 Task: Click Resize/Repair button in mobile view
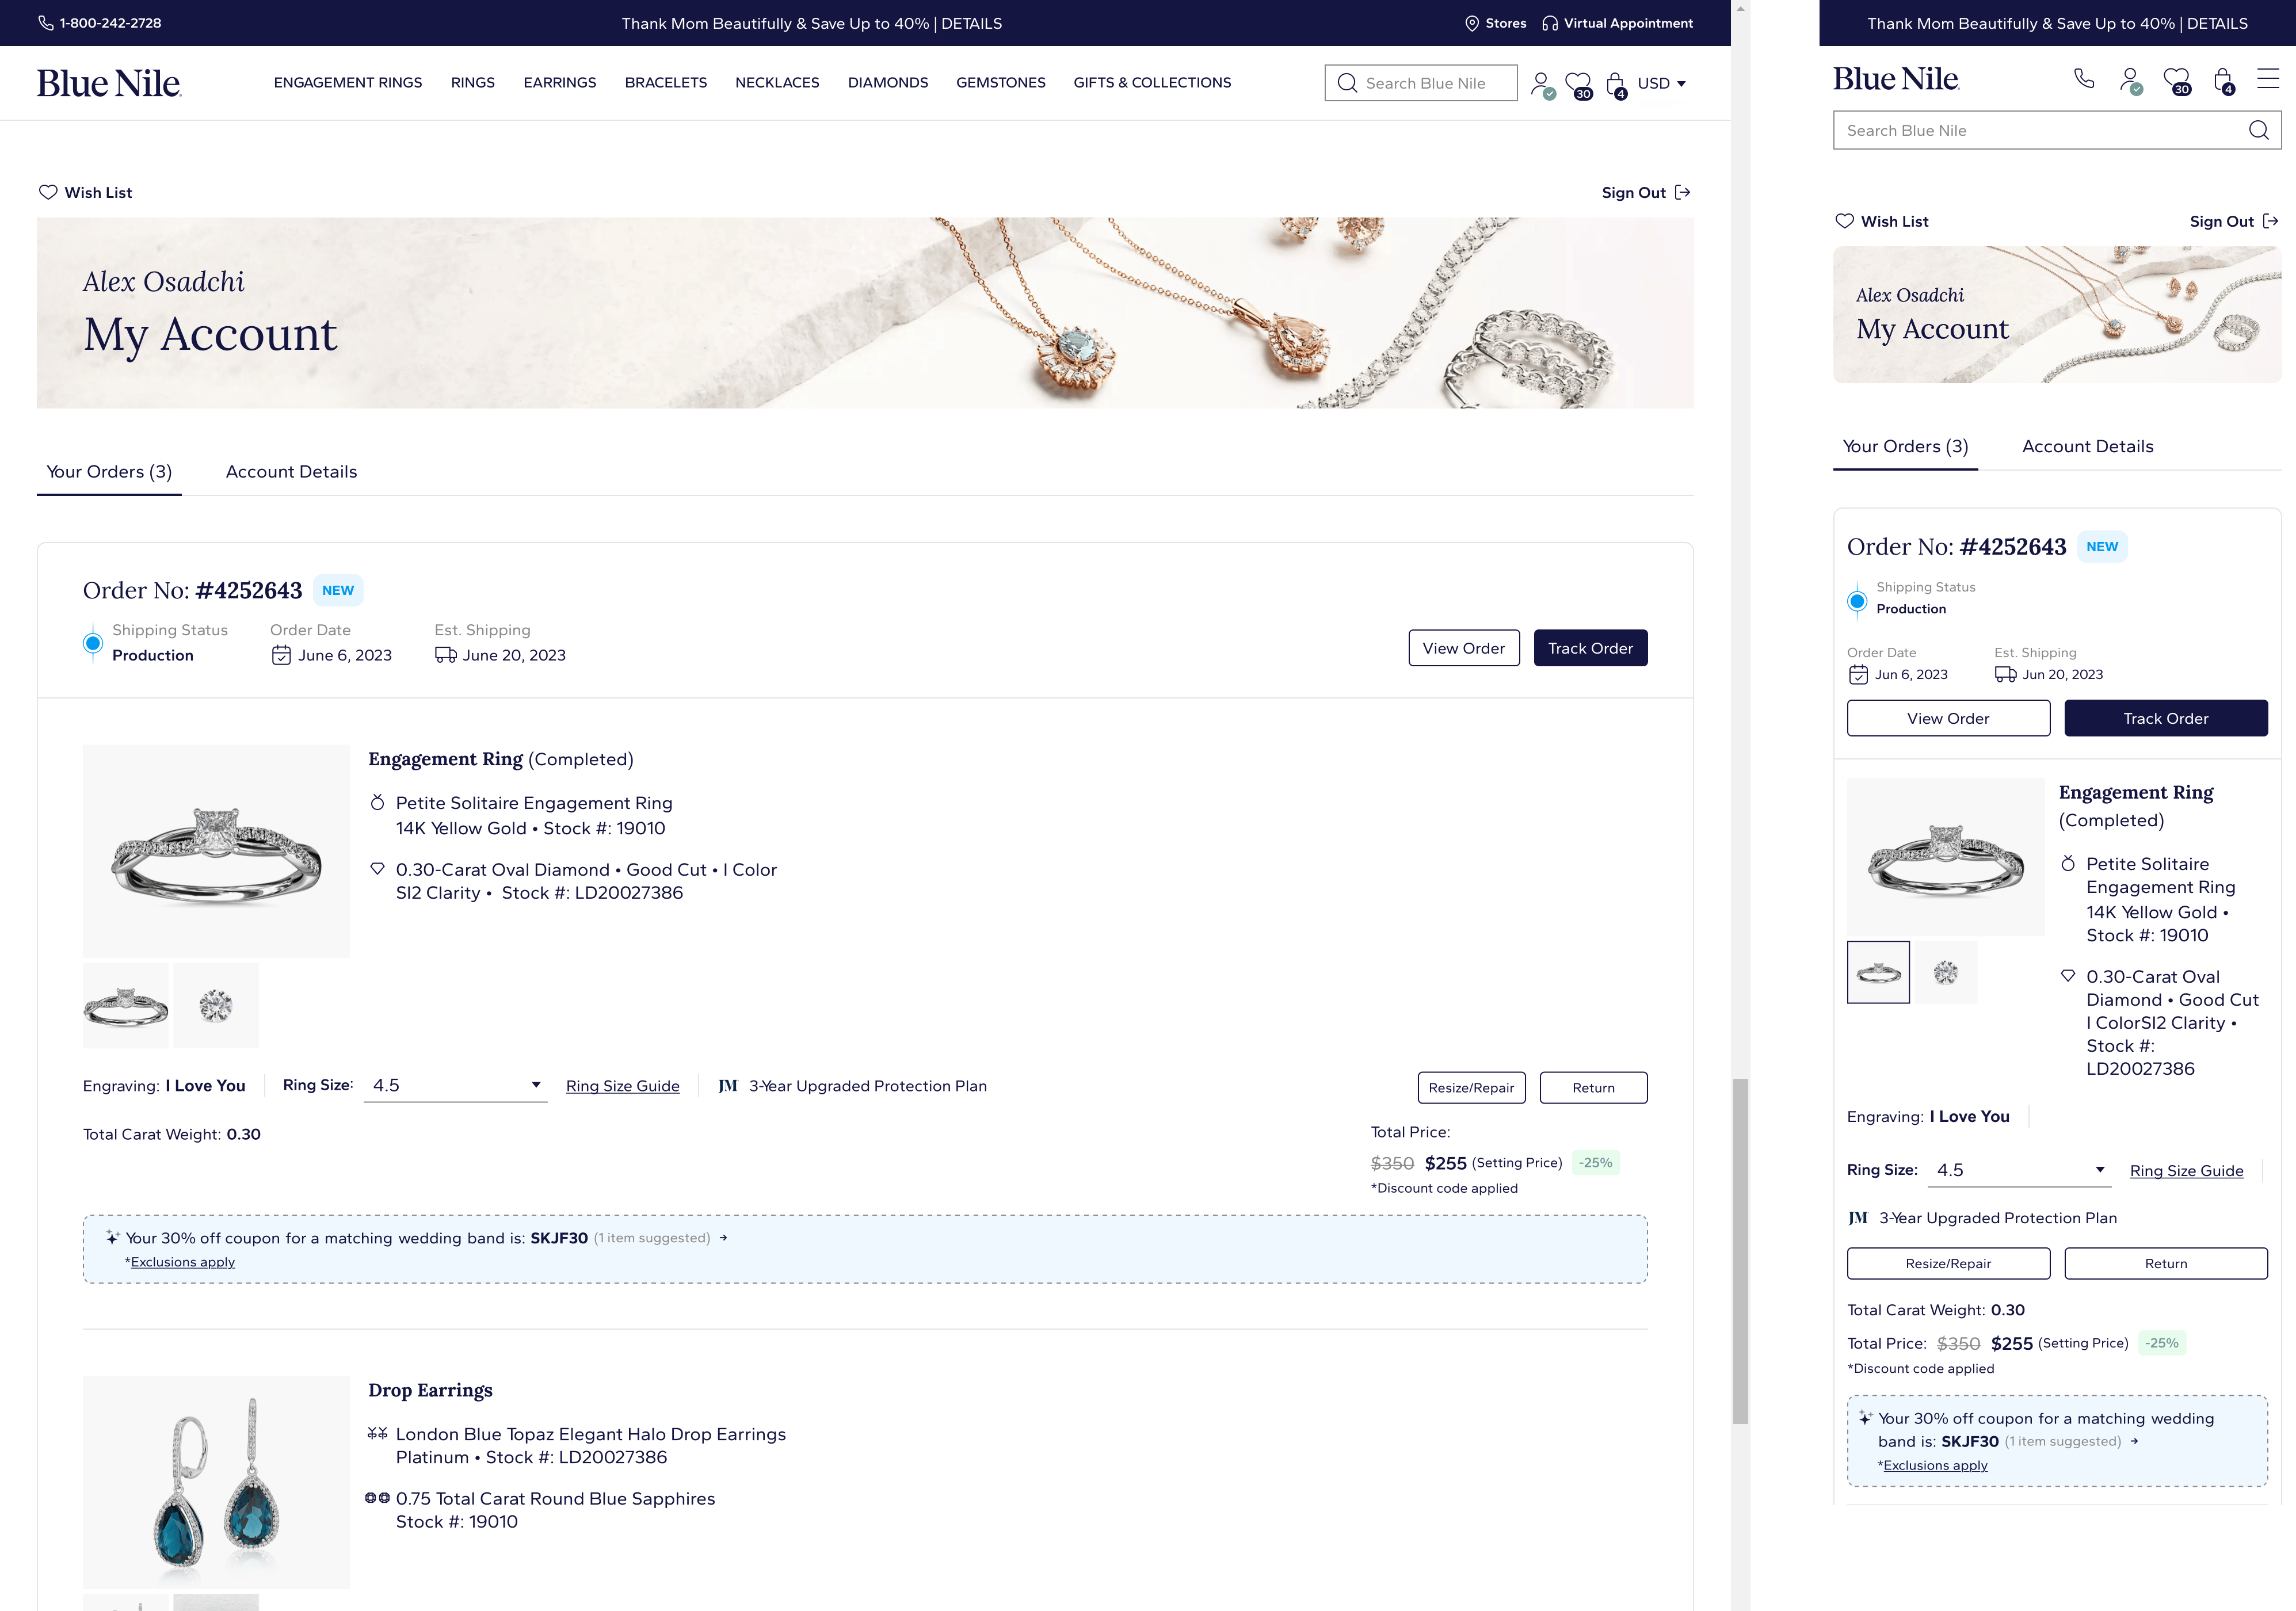[1948, 1263]
